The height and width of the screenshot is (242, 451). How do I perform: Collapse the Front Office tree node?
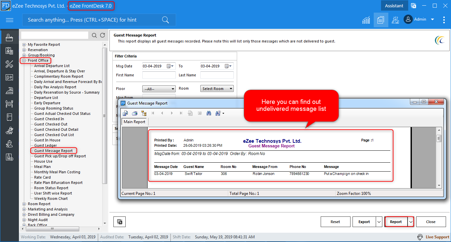pos(24,60)
